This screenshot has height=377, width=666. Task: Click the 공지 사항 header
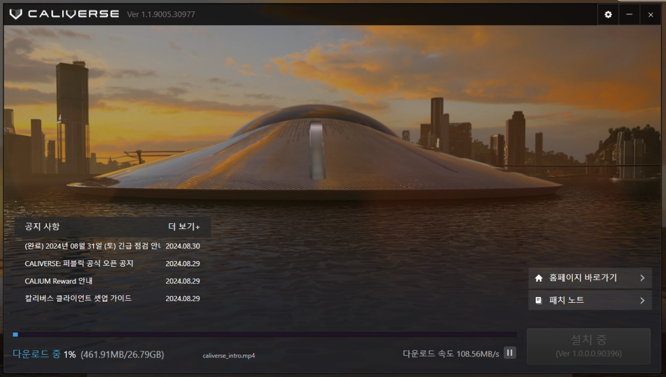coord(42,227)
